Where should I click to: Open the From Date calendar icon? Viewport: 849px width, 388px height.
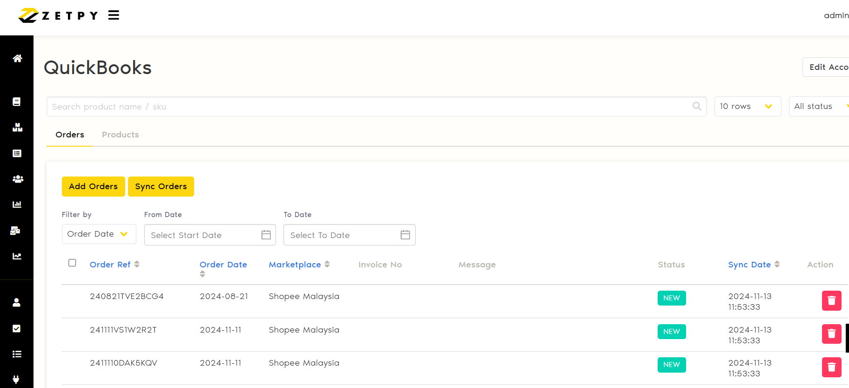pyautogui.click(x=266, y=235)
